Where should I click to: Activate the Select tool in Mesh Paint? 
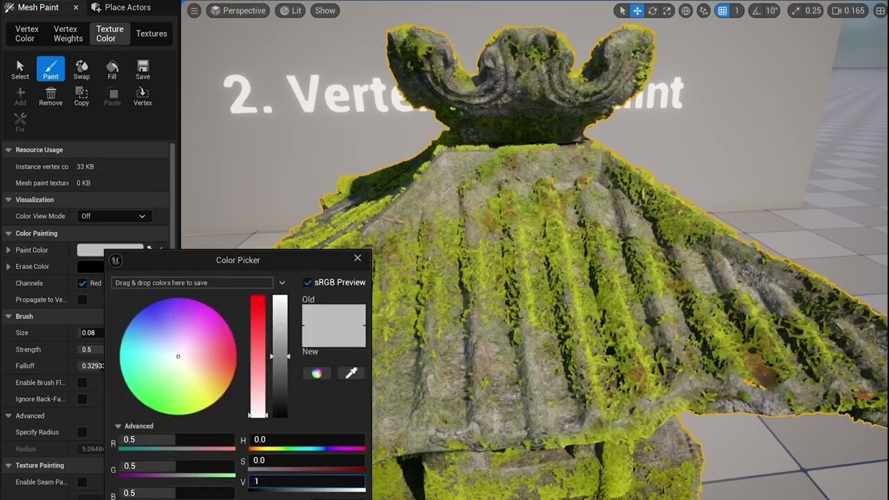(x=19, y=67)
